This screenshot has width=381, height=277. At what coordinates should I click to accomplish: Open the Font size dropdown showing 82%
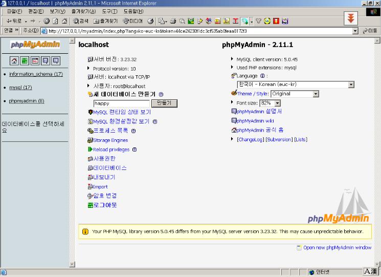pos(270,103)
